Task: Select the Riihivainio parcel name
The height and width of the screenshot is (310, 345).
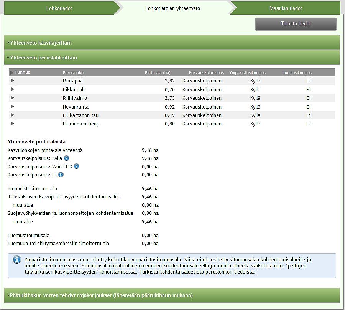Action: [75, 98]
